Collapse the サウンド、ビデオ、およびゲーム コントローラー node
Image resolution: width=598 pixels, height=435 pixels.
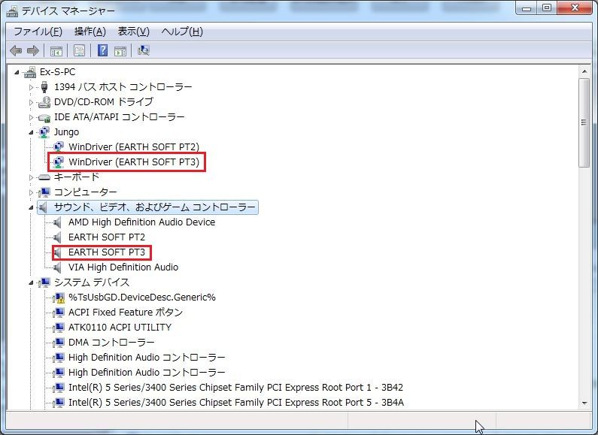[x=31, y=207]
